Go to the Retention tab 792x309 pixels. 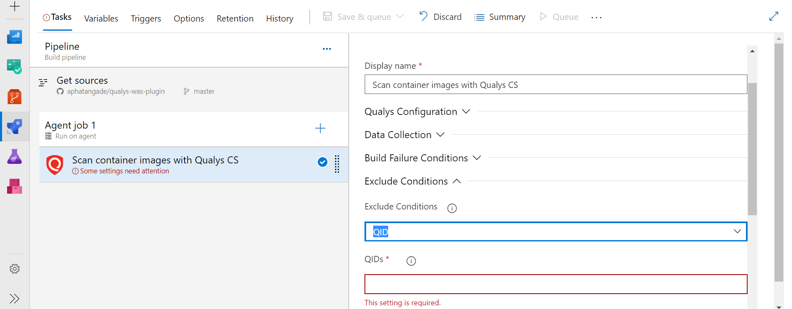point(235,19)
